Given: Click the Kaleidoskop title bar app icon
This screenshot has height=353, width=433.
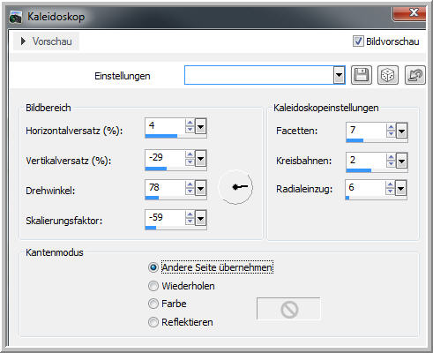Looking at the screenshot, I should pyautogui.click(x=16, y=18).
